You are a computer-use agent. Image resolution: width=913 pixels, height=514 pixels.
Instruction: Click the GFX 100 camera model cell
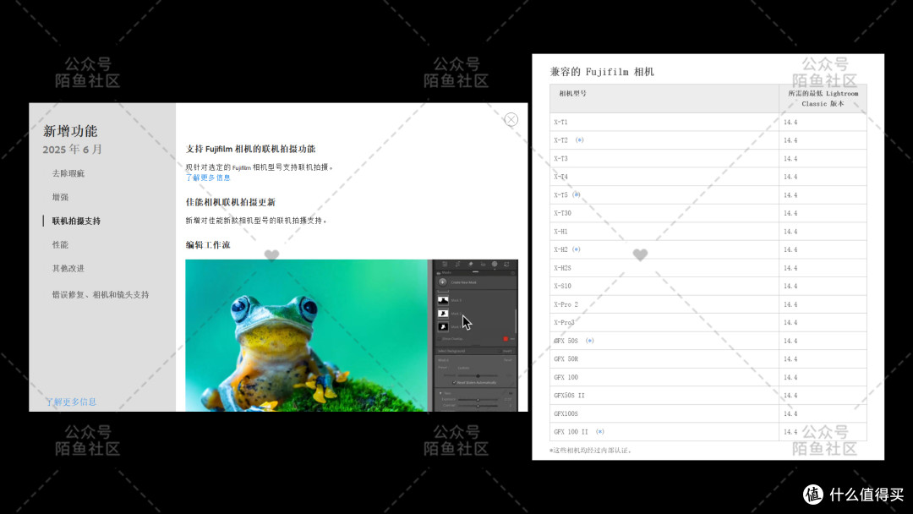[x=664, y=377]
